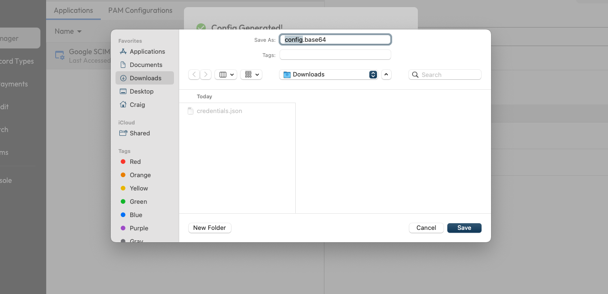608x294 pixels.
Task: Select the Green tag
Action: pos(138,201)
